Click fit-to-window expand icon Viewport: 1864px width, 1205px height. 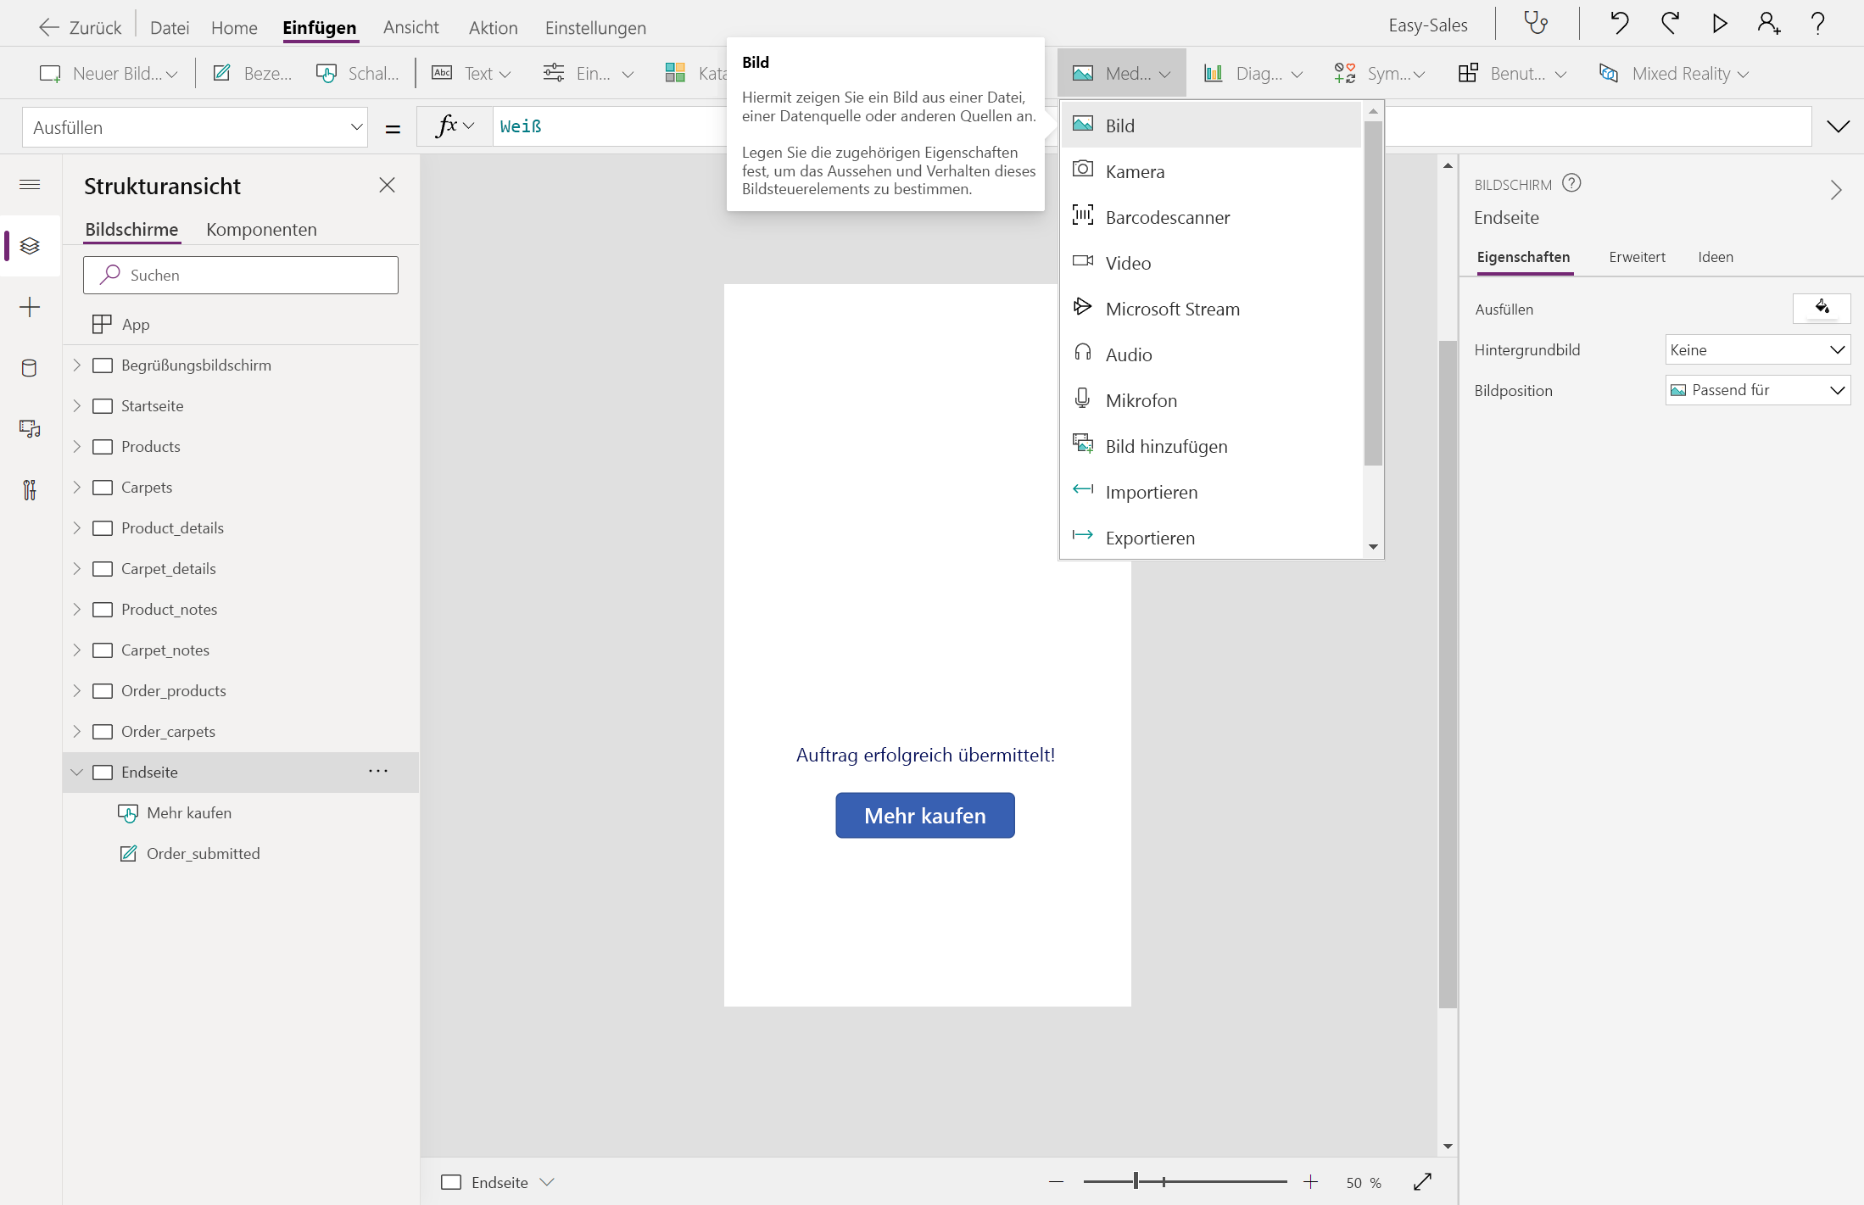click(x=1422, y=1182)
